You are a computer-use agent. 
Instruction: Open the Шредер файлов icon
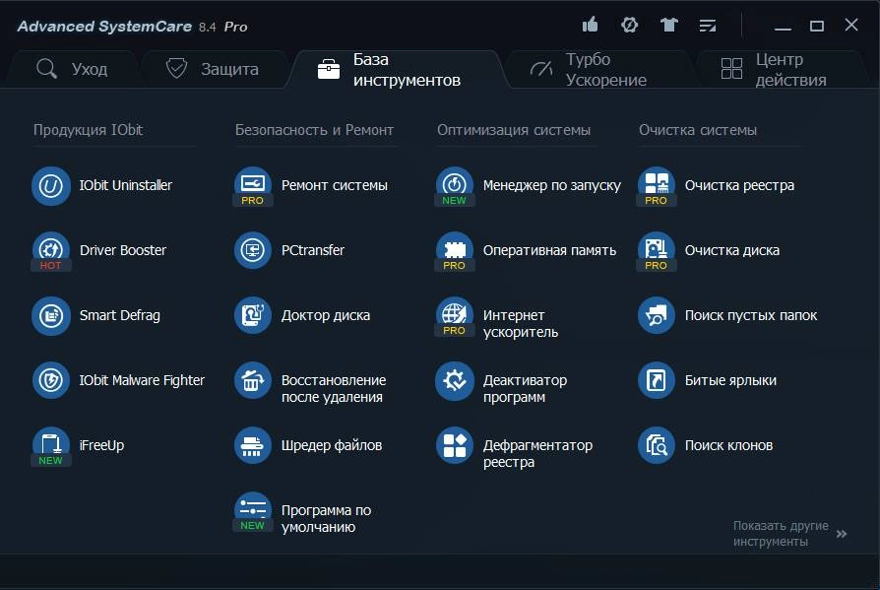point(253,446)
